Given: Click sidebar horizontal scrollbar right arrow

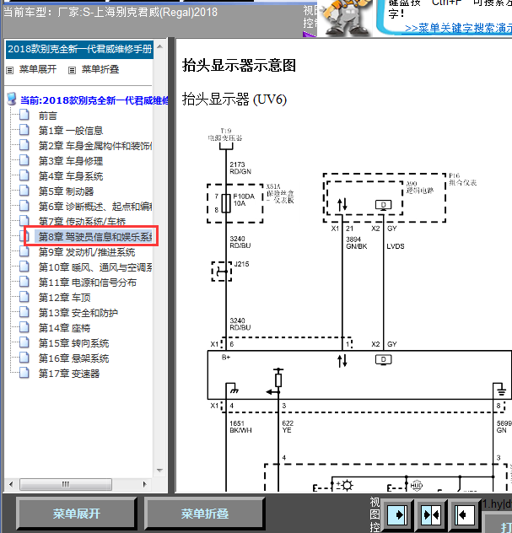Looking at the screenshot, I should tap(145, 484).
